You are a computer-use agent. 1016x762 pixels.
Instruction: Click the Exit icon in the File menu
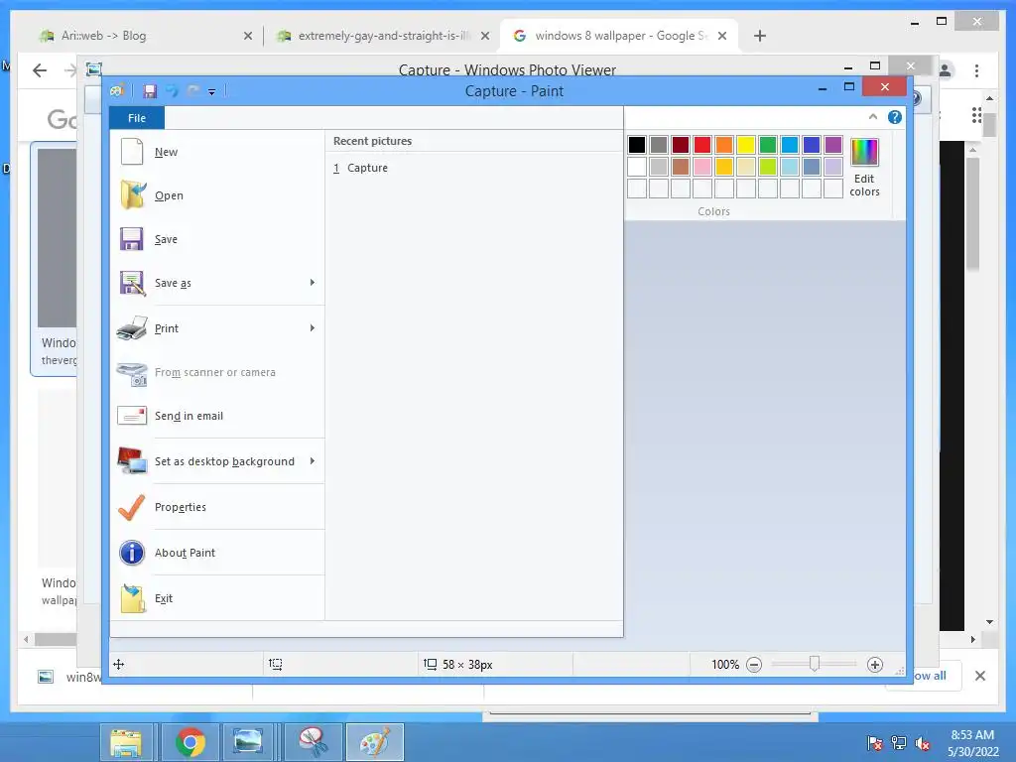pos(132,598)
